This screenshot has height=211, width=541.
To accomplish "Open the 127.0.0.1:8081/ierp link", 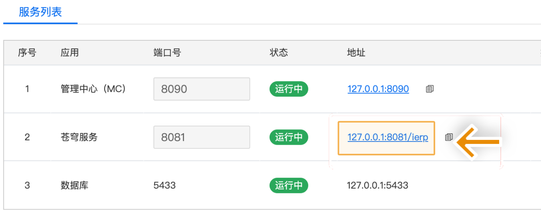I will (387, 137).
